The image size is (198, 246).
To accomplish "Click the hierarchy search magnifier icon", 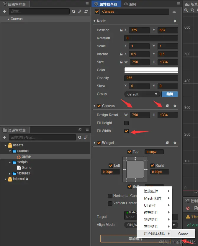I will [x=73, y=12].
